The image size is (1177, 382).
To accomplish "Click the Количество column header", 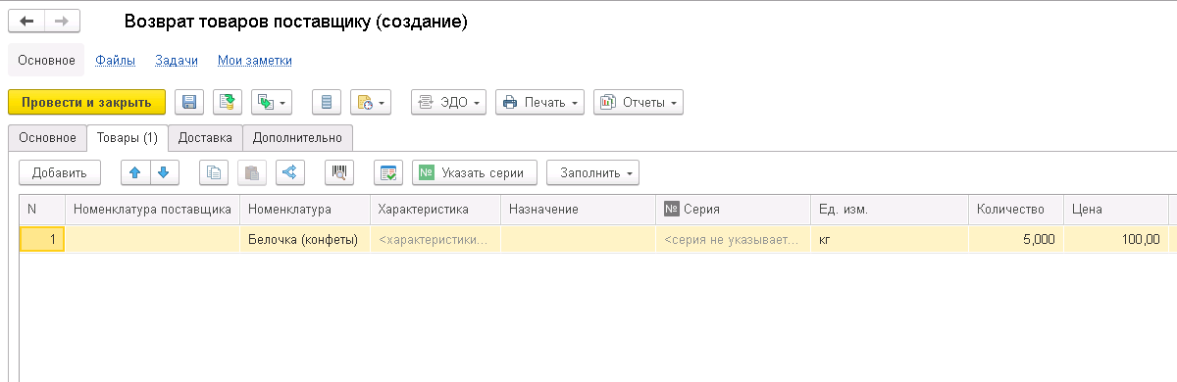I will pyautogui.click(x=1015, y=210).
